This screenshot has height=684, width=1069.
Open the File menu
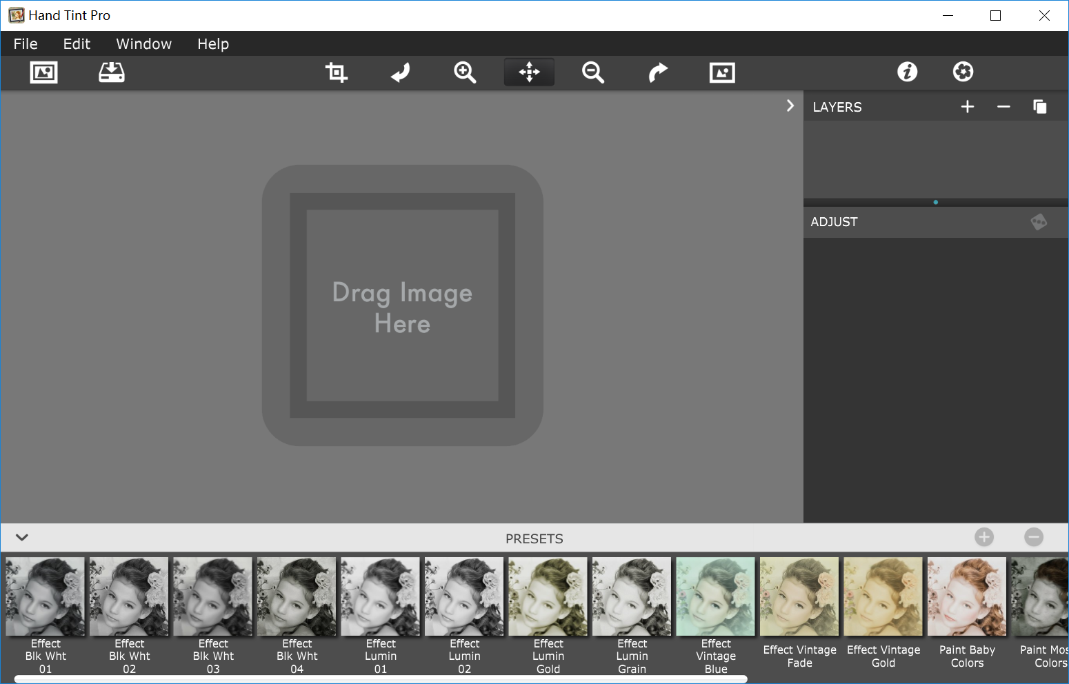26,44
